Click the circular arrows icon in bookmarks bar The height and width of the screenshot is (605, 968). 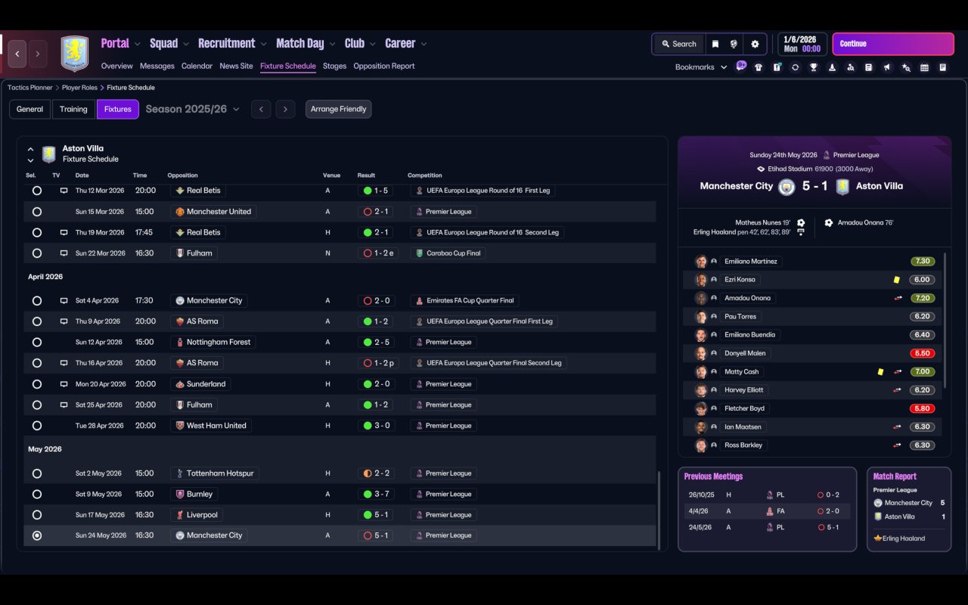(x=795, y=67)
